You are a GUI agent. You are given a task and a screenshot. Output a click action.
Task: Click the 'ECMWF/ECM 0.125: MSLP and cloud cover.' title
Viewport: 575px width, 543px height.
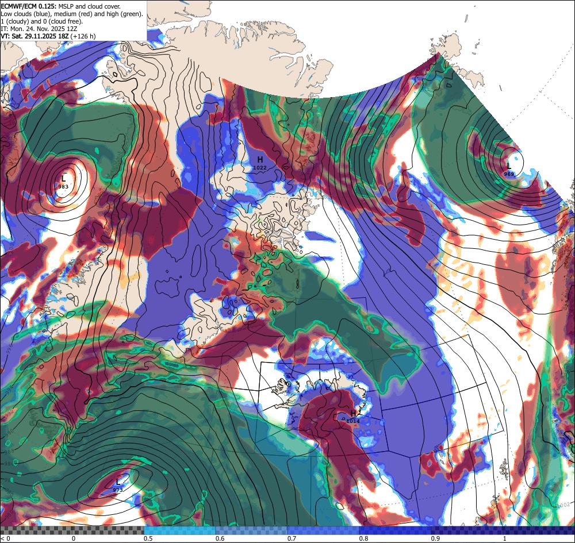pos(60,6)
